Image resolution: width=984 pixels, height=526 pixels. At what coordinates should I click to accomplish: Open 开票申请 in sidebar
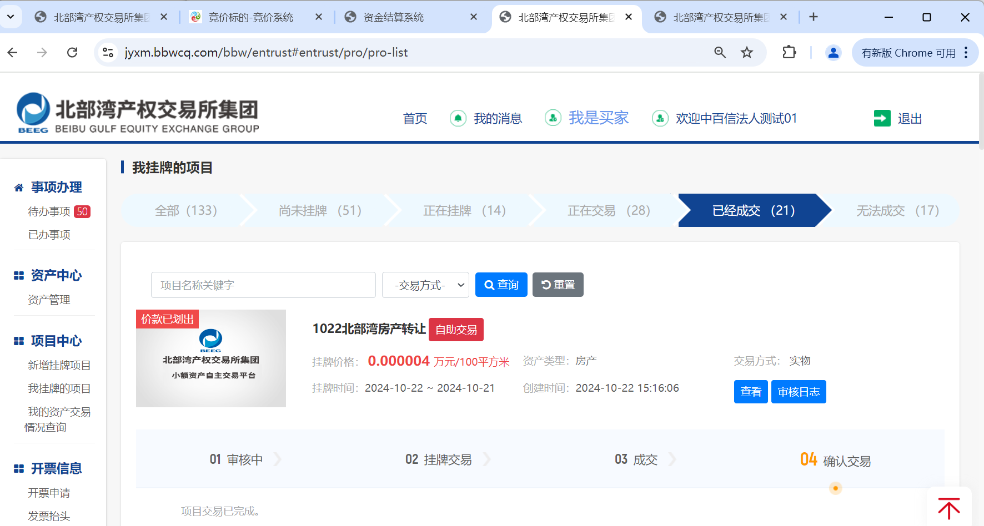pyautogui.click(x=49, y=493)
